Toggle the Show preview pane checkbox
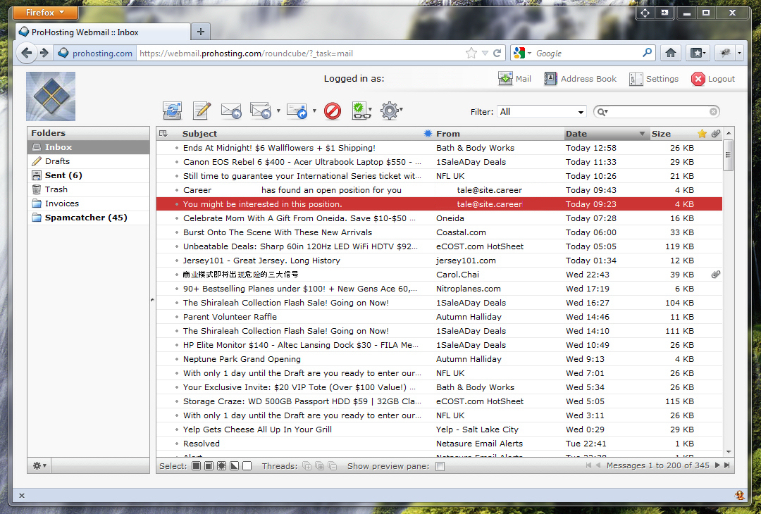This screenshot has height=514, width=761. 440,466
